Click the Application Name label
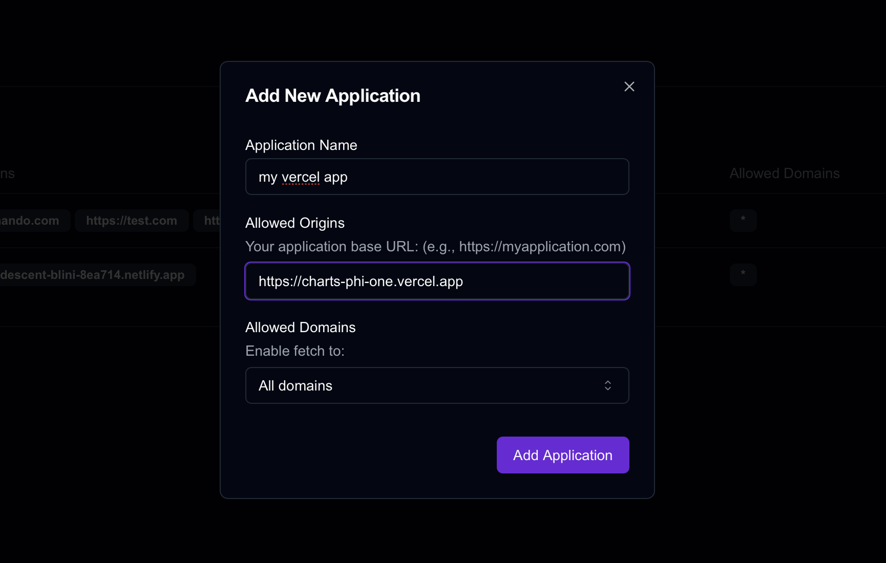Viewport: 886px width, 563px height. 301,145
